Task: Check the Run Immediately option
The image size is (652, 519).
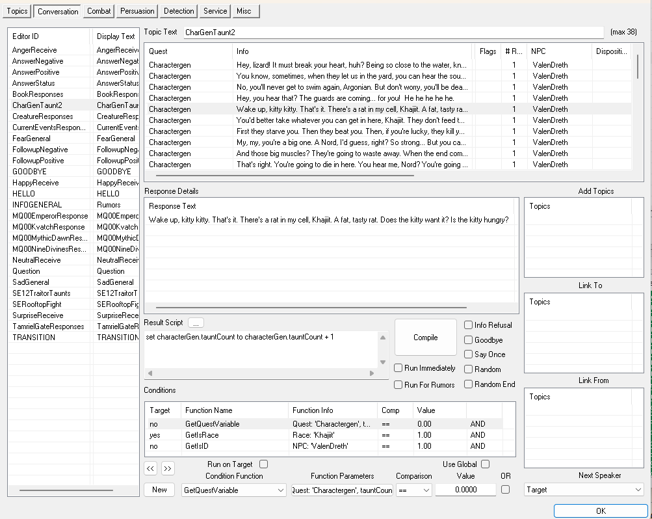Action: pyautogui.click(x=398, y=368)
